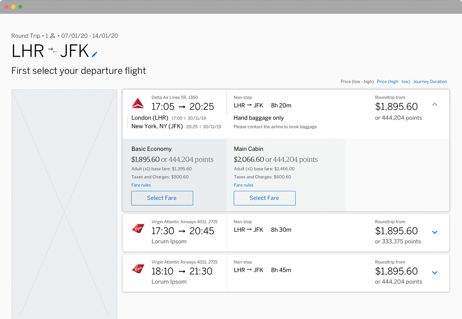
Task: Click the Virgin Atlantic logo on the 17:30 flight
Action: pyautogui.click(x=138, y=229)
